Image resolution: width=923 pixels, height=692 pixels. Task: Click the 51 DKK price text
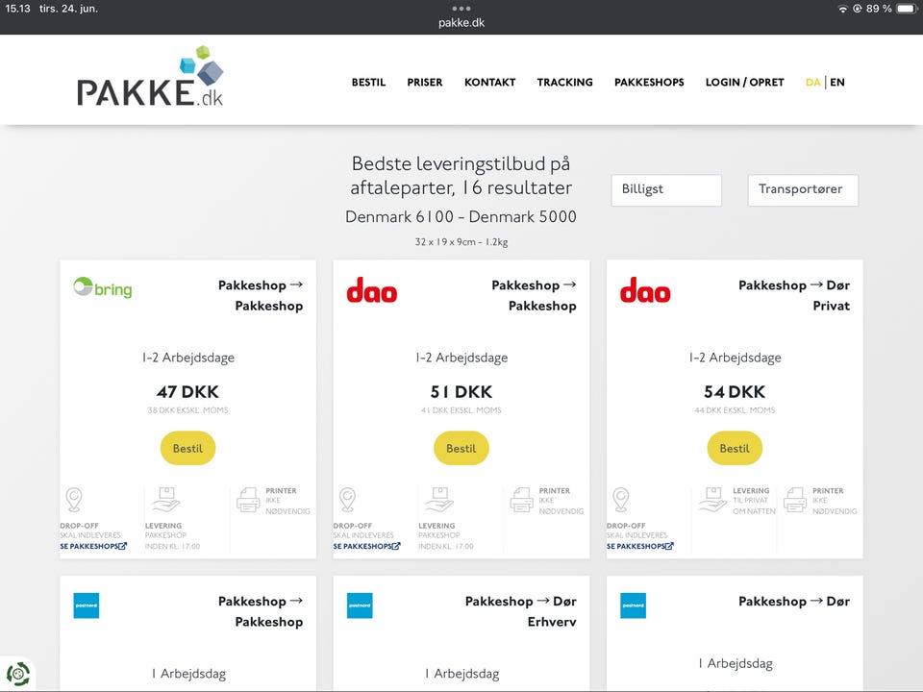[x=461, y=392]
